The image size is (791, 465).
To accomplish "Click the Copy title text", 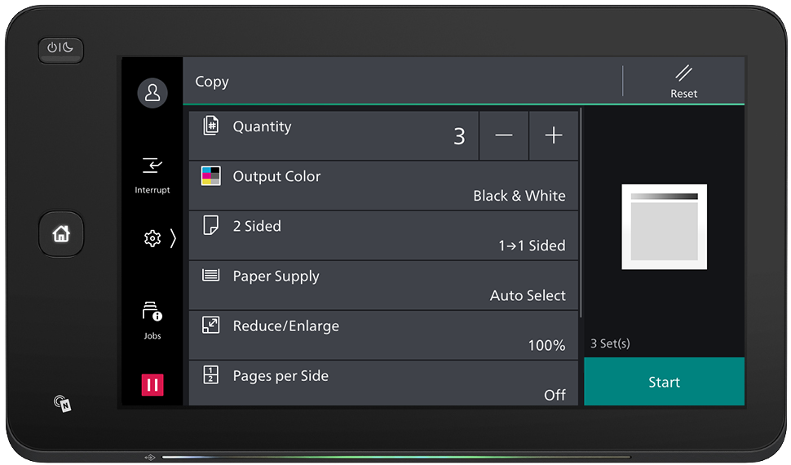I will (x=212, y=82).
